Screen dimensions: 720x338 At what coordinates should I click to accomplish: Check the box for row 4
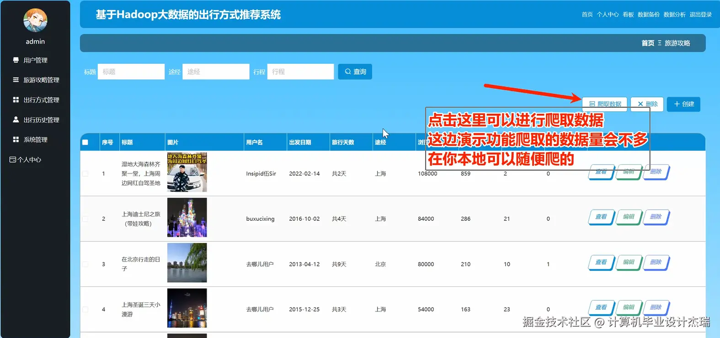click(x=85, y=309)
